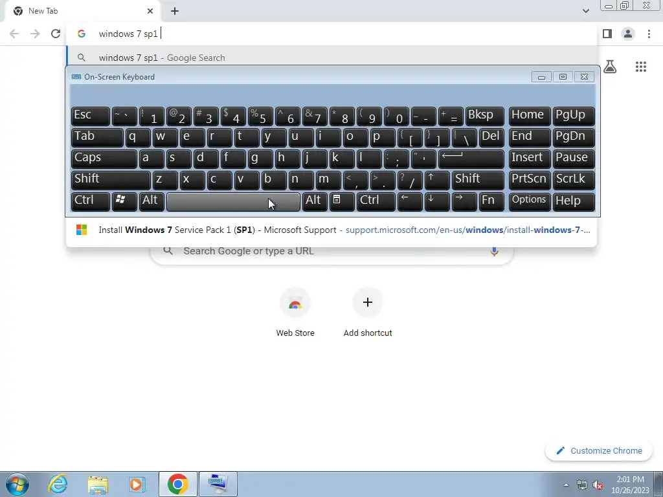Toggle the ScrLk key
The image size is (663, 497).
(x=574, y=180)
